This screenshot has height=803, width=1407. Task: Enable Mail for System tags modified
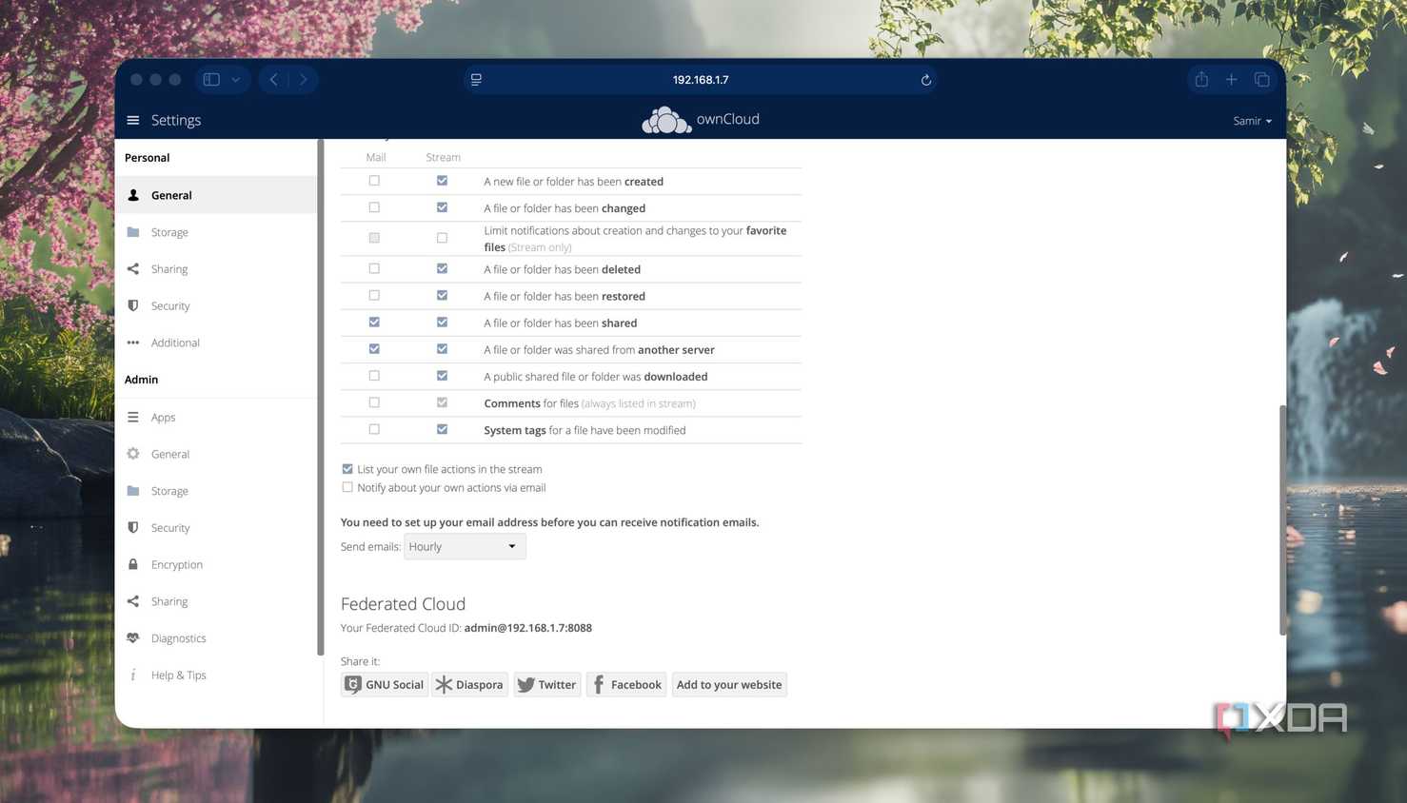coord(374,429)
